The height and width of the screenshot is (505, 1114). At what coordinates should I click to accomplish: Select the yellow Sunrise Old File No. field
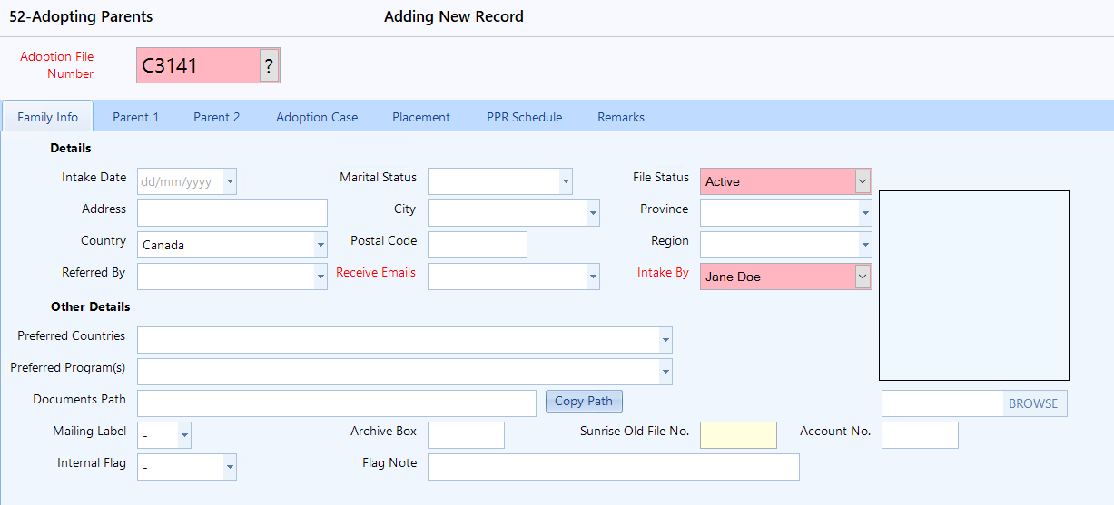point(738,435)
